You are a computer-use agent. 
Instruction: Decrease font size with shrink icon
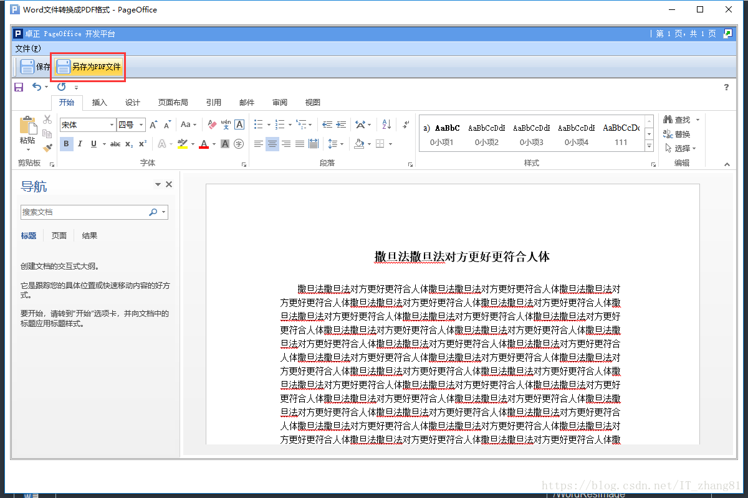pyautogui.click(x=167, y=125)
